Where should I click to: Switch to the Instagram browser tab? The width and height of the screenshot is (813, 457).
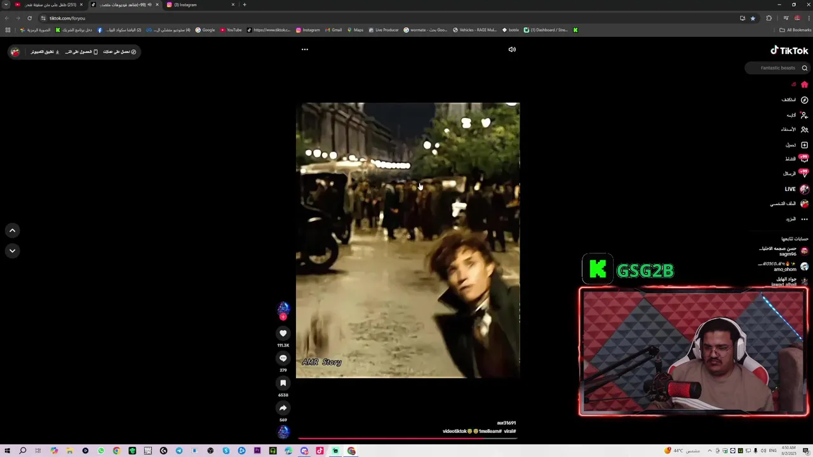click(x=199, y=4)
